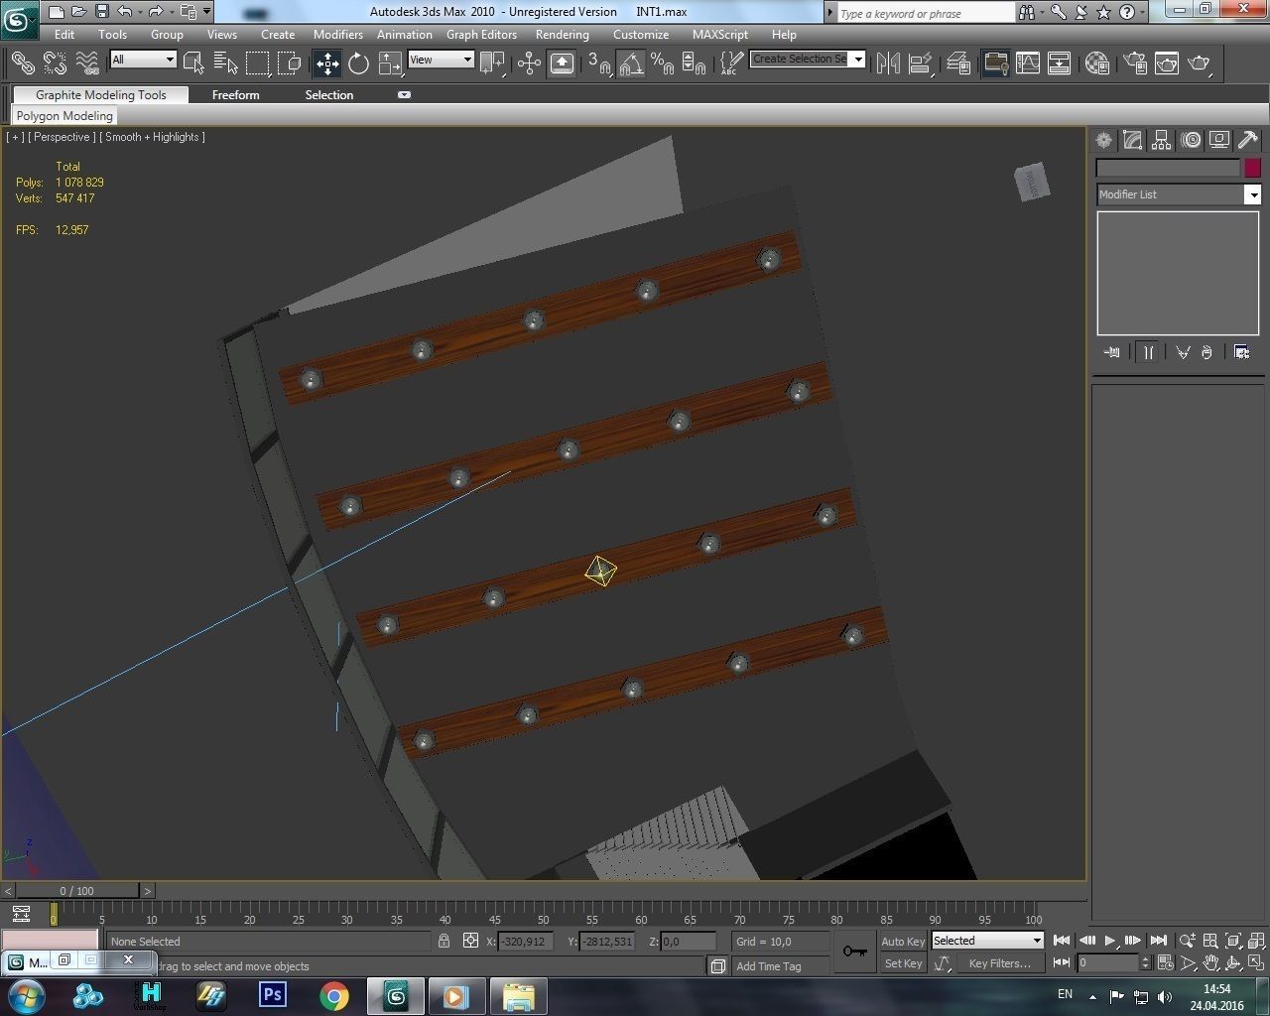Open Key Filters dialog button
This screenshot has width=1270, height=1016.
[1000, 963]
